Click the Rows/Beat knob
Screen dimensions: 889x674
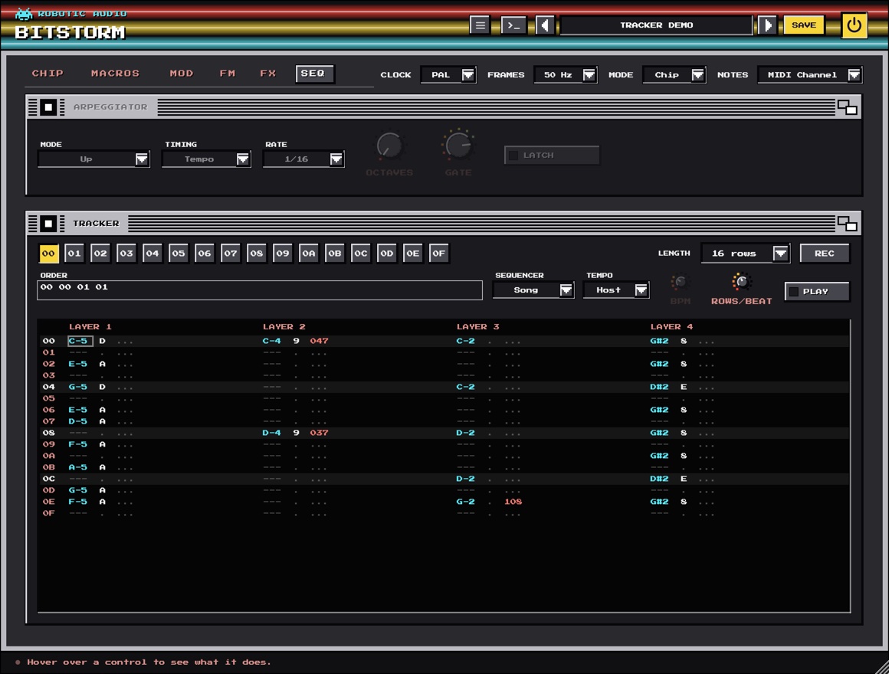tap(742, 282)
